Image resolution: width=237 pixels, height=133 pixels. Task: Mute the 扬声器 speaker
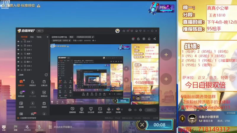point(118,110)
